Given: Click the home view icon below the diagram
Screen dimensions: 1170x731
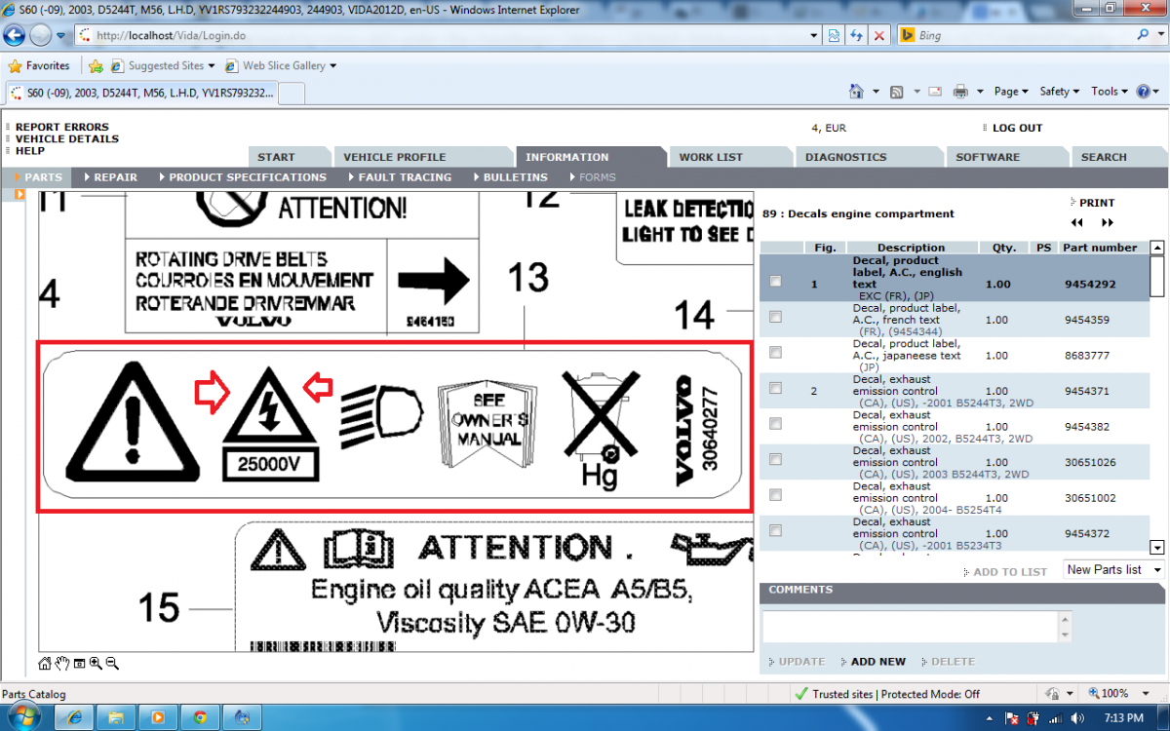Looking at the screenshot, I should [45, 664].
